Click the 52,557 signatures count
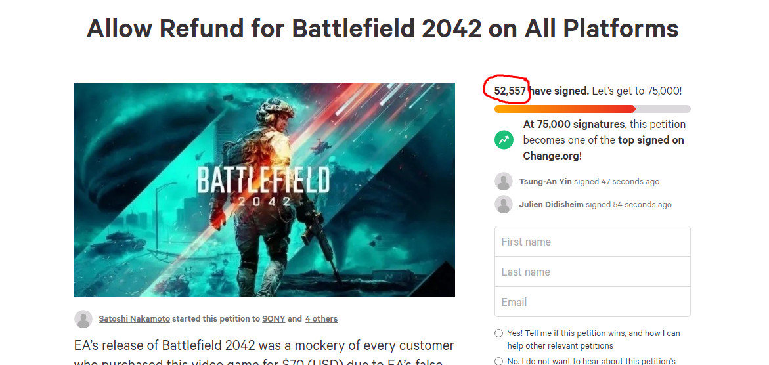Image resolution: width=769 pixels, height=365 pixels. click(510, 91)
